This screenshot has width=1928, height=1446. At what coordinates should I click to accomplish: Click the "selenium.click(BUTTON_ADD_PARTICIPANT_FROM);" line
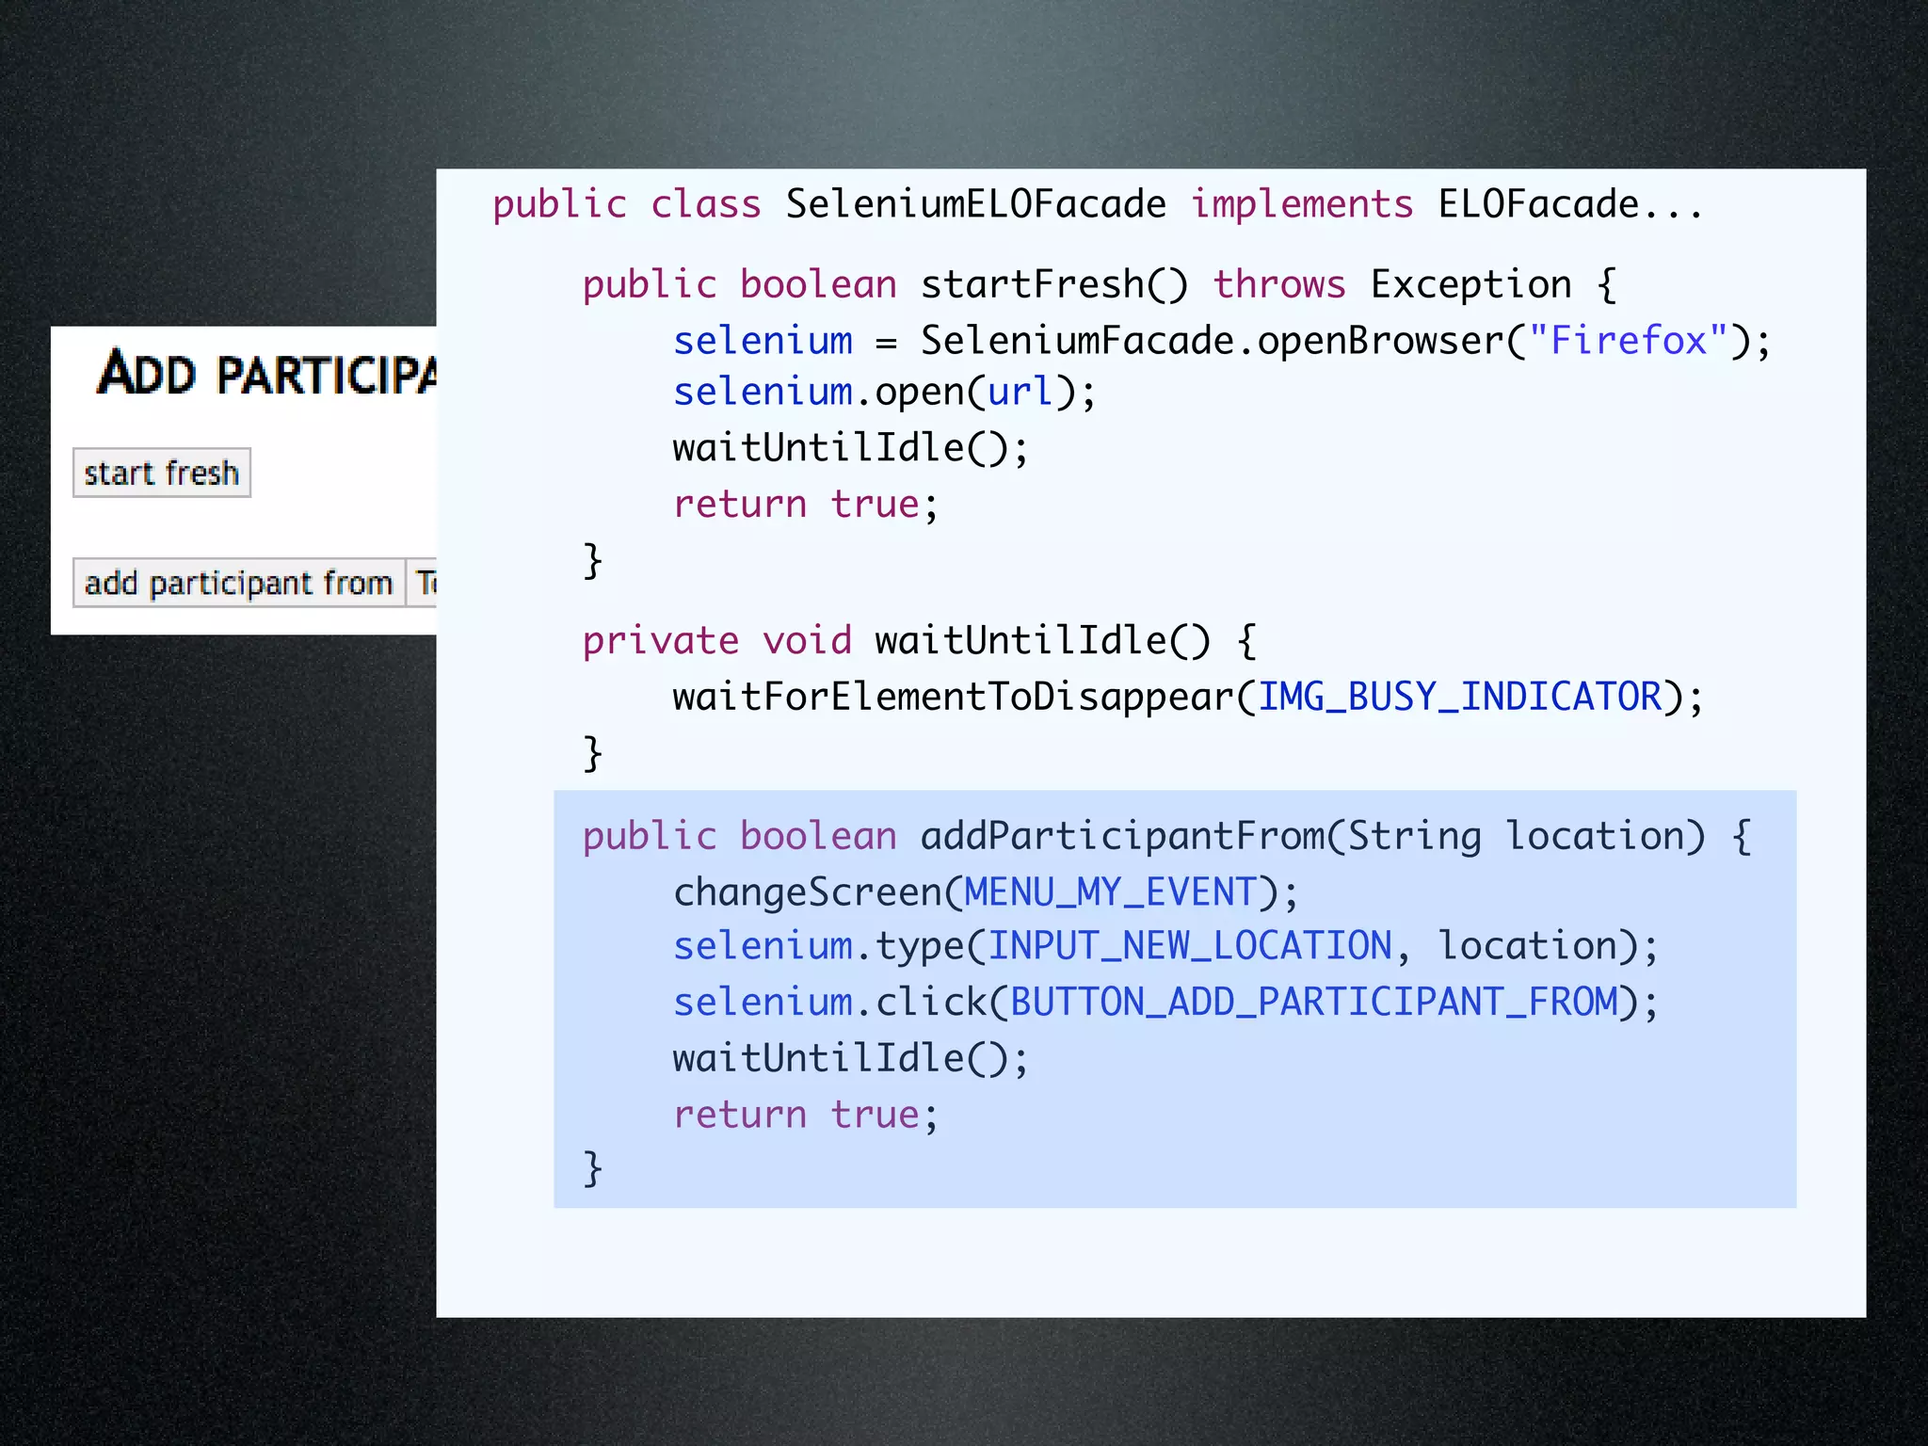click(x=1165, y=1003)
